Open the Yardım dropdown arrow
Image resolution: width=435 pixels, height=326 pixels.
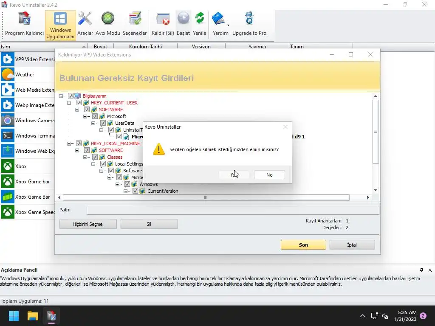pos(228,25)
